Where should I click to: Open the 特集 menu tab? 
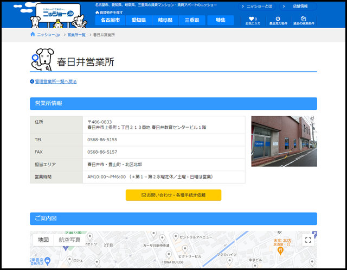point(220,20)
